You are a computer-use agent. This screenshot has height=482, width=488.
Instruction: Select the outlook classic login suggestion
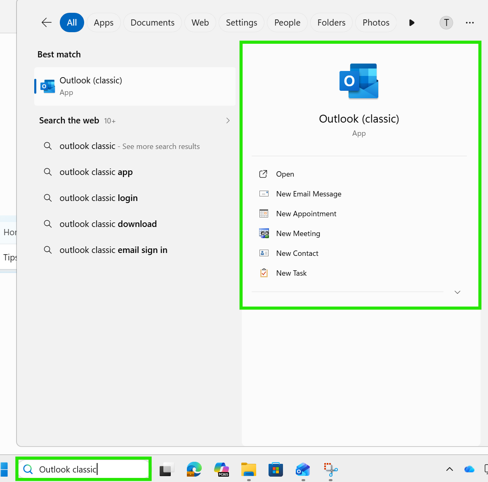point(135,198)
